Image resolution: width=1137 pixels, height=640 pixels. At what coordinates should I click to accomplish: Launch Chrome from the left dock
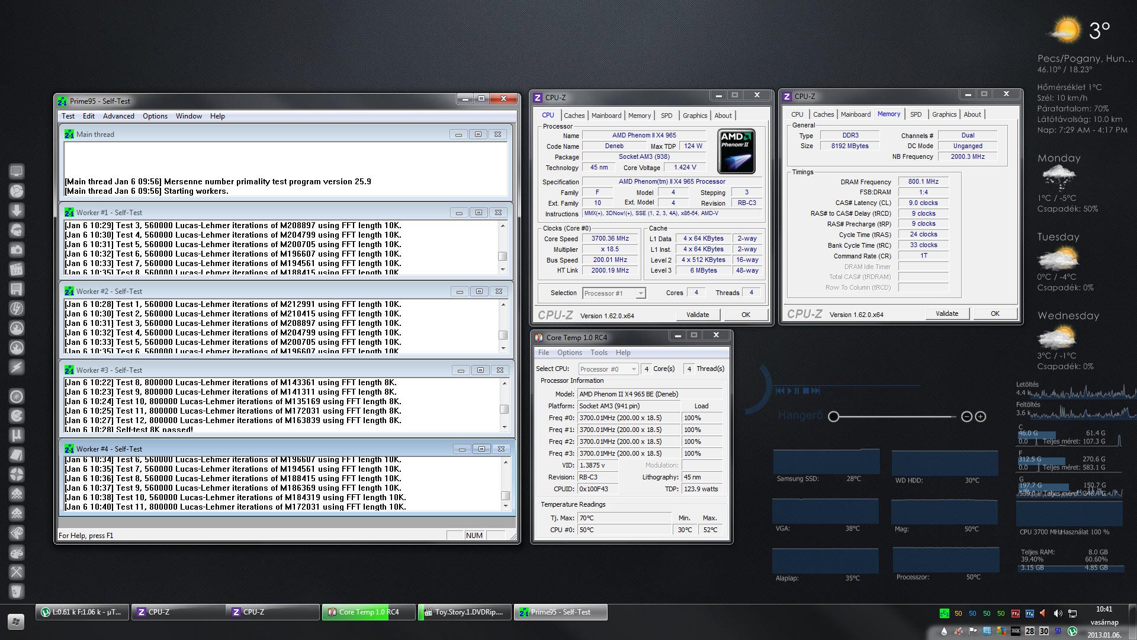coord(17,191)
